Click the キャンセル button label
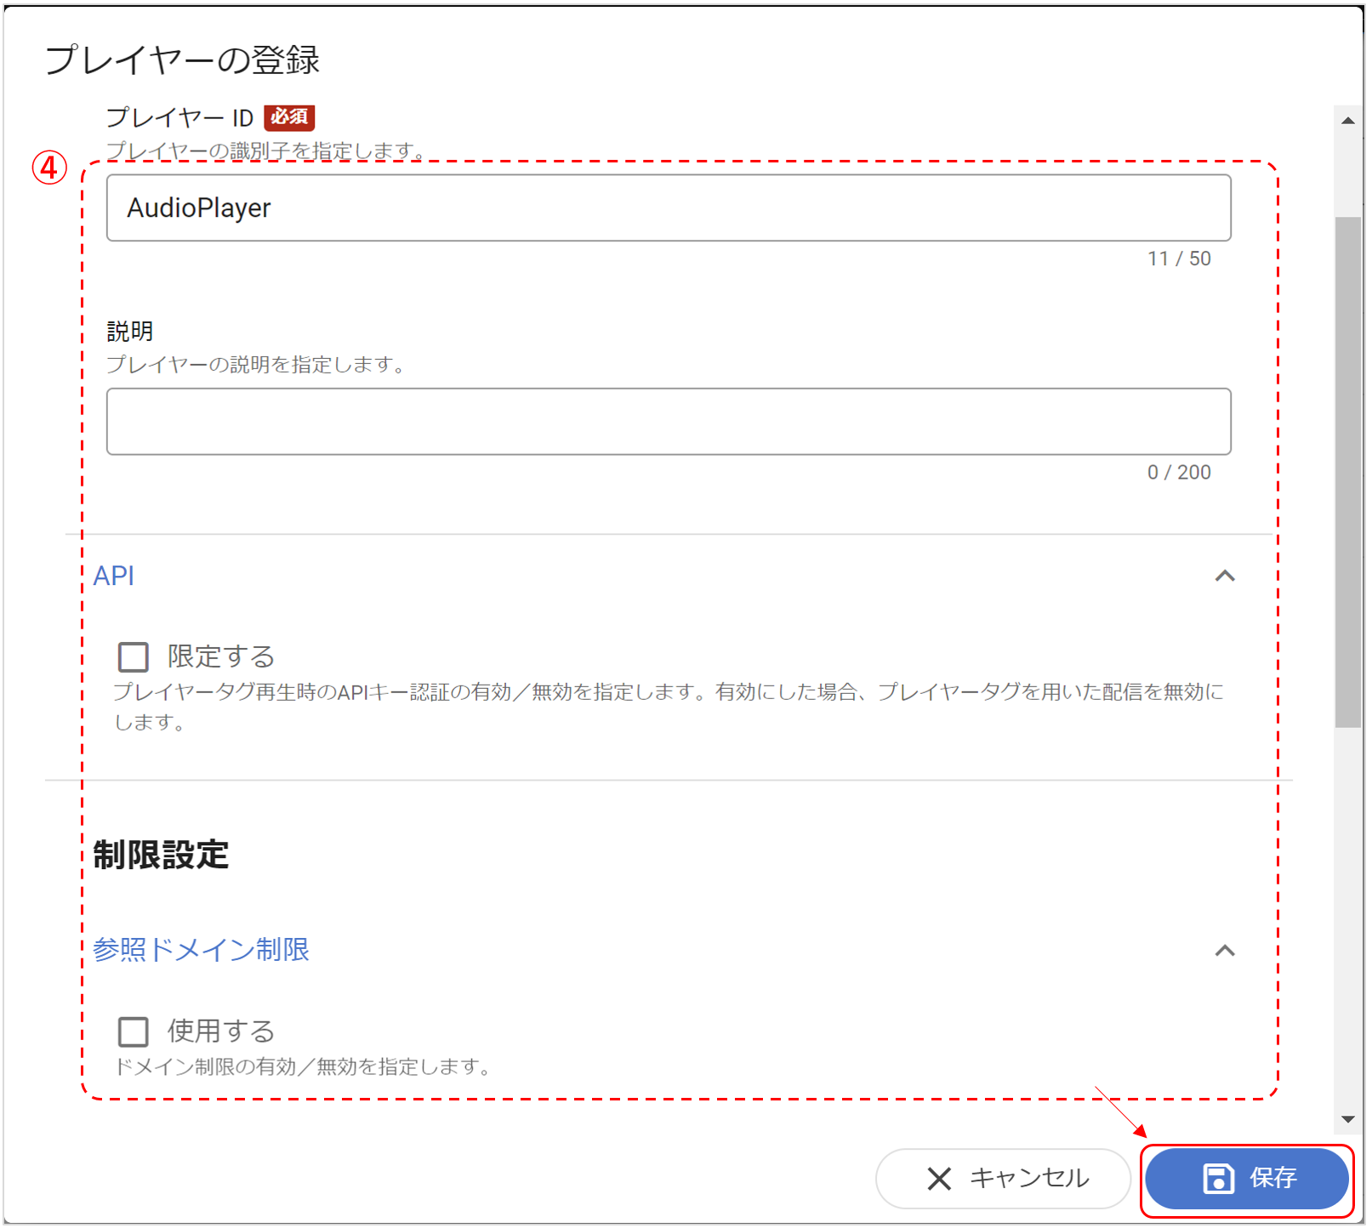This screenshot has width=1372, height=1228. point(1029,1178)
